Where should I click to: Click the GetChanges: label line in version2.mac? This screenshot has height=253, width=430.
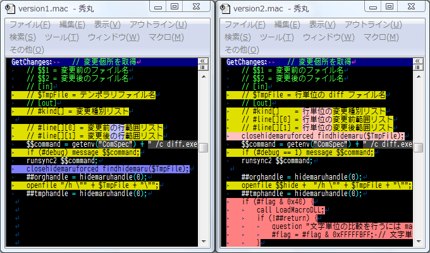pyautogui.click(x=319, y=62)
